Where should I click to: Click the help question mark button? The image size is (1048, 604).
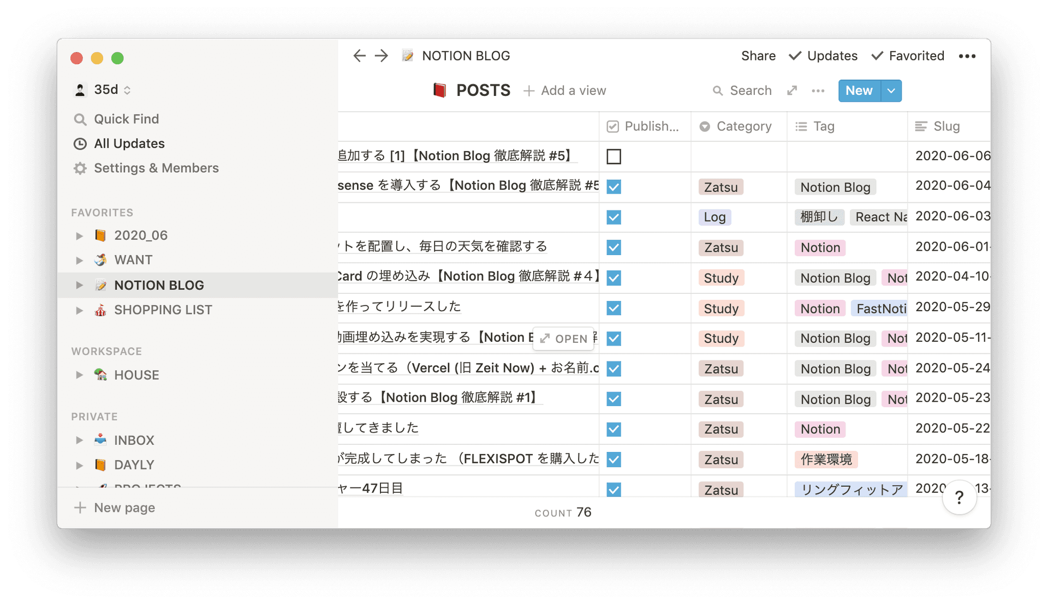point(959,497)
